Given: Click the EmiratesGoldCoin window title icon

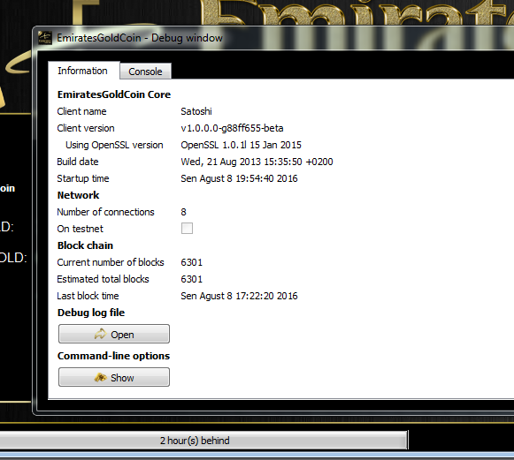Looking at the screenshot, I should 45,38.
